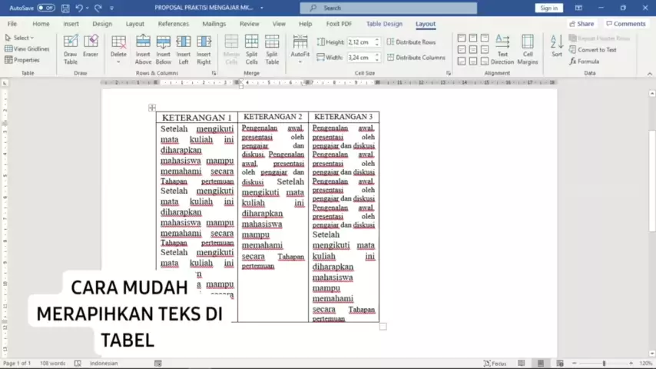Viewport: 656px width, 369px height.
Task: Switch to the Table Design tab
Action: [x=383, y=24]
